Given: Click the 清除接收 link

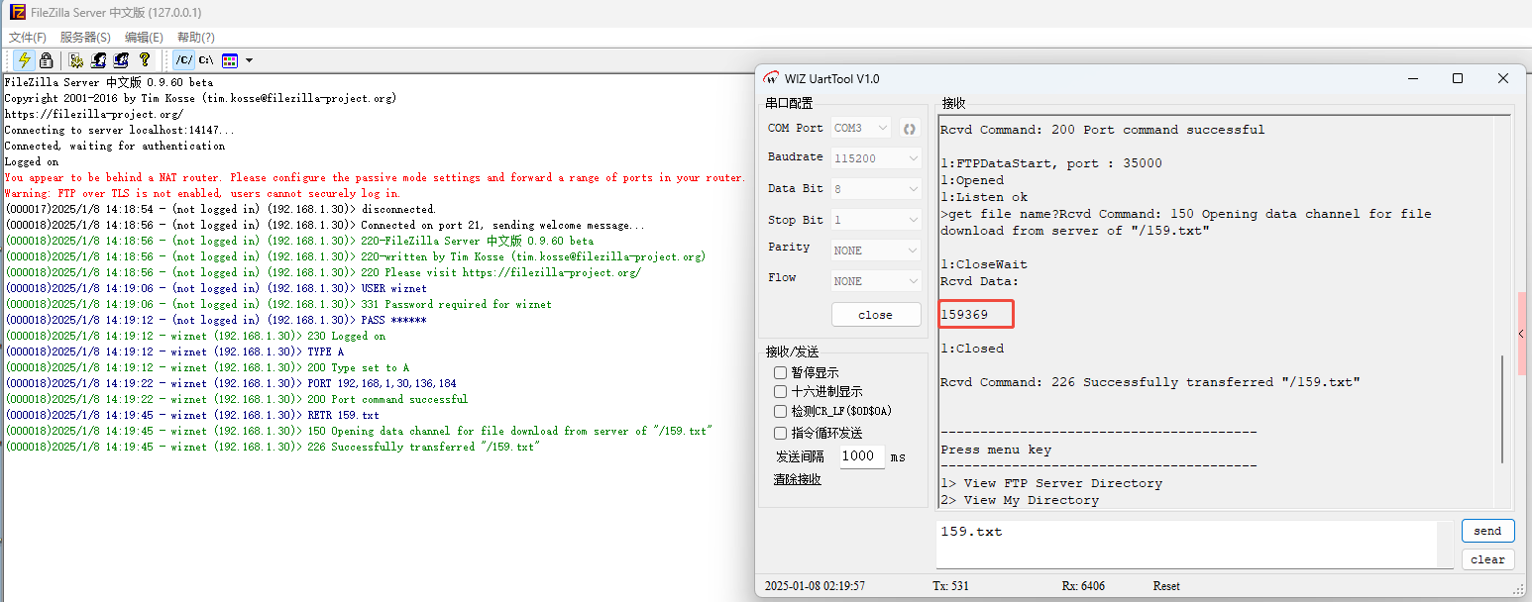Looking at the screenshot, I should (x=797, y=480).
